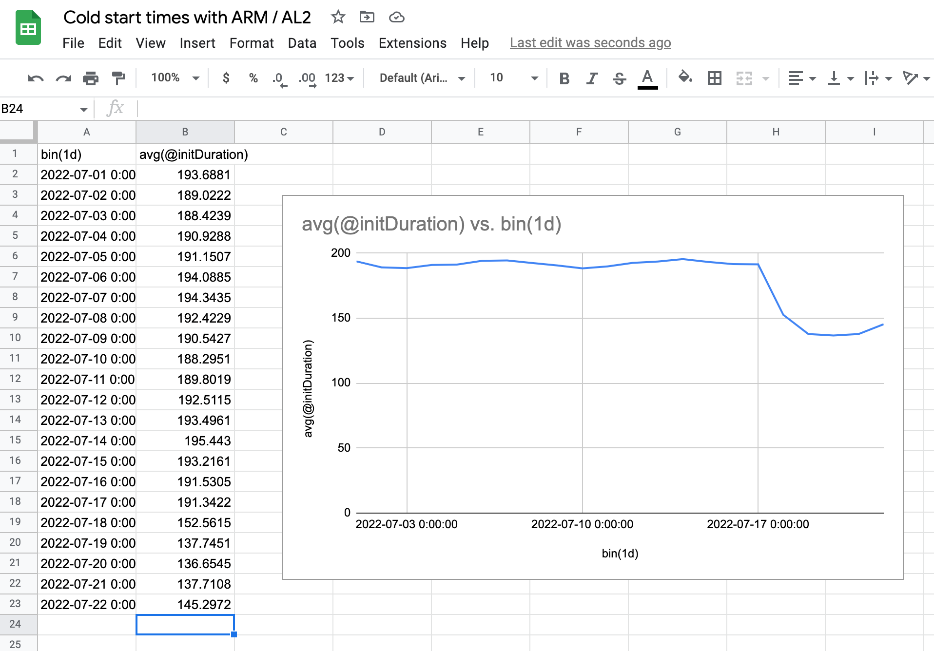This screenshot has width=934, height=651.
Task: Select cell B19 with value 152.5615
Action: tap(185, 522)
